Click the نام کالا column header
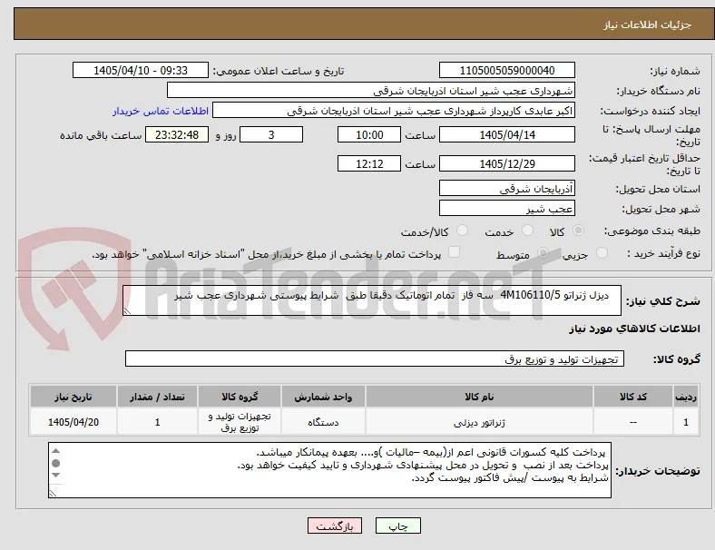 click(479, 397)
